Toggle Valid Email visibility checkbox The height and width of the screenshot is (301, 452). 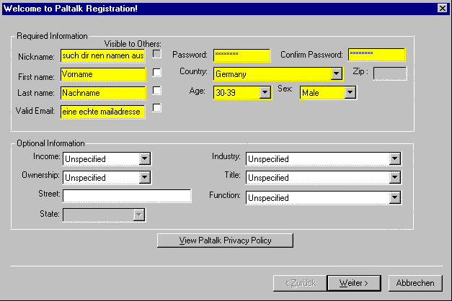click(156, 108)
